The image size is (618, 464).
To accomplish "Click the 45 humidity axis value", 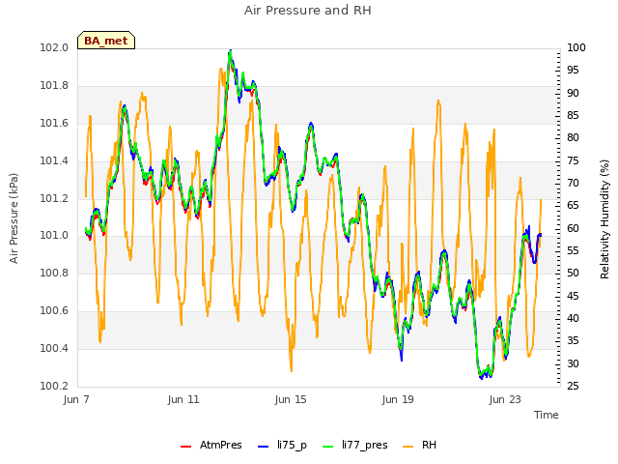I will (573, 296).
